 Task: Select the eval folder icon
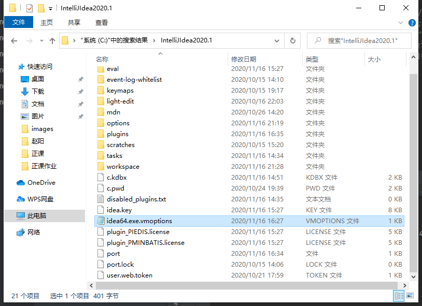101,69
